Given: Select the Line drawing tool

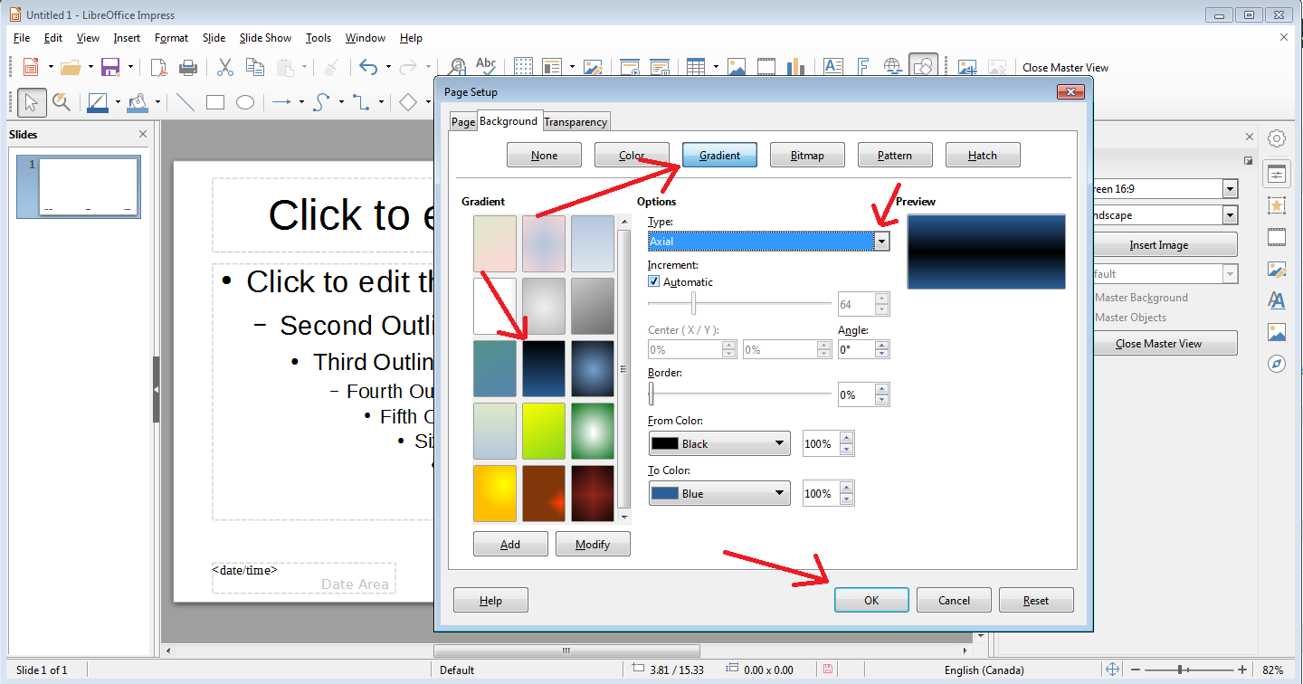Looking at the screenshot, I should [185, 102].
